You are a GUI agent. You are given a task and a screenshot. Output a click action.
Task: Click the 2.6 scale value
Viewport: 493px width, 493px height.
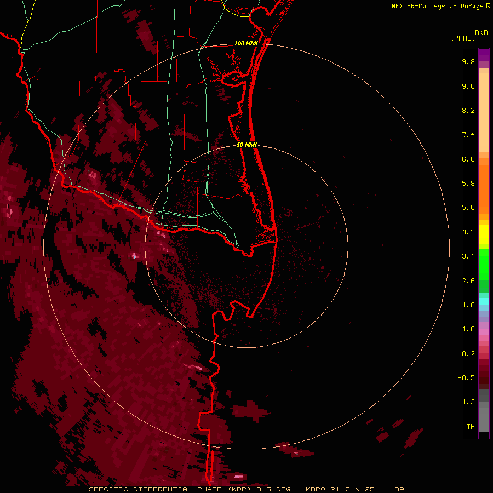pos(468,281)
